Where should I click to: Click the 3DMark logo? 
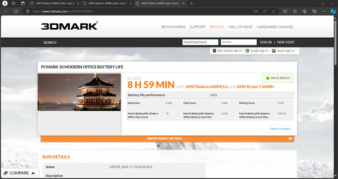69,26
